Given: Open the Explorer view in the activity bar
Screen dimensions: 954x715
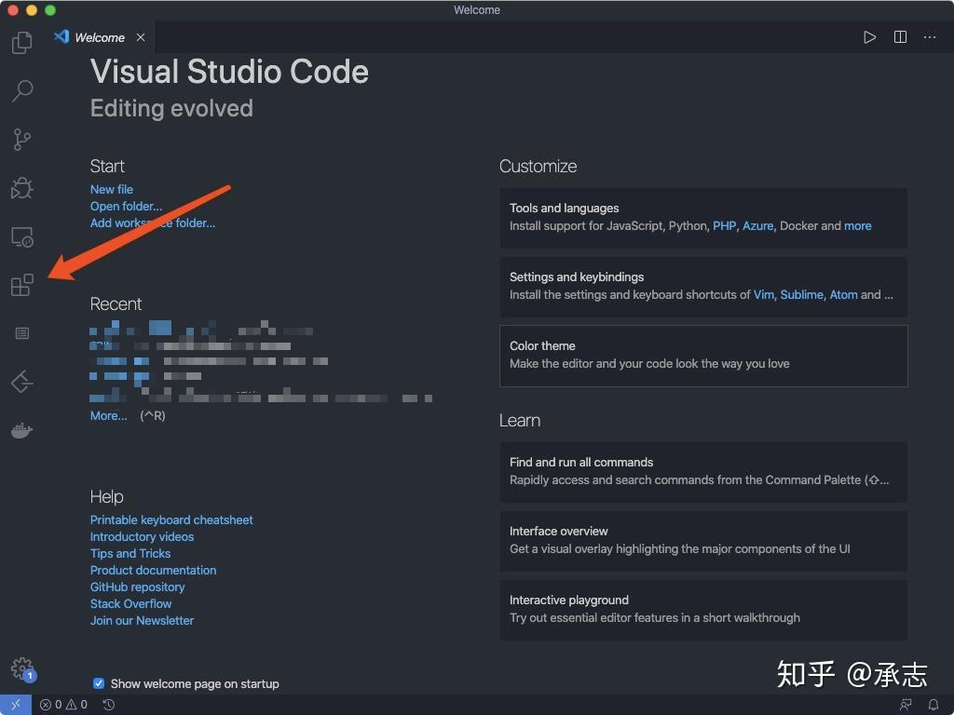Looking at the screenshot, I should (x=20, y=42).
